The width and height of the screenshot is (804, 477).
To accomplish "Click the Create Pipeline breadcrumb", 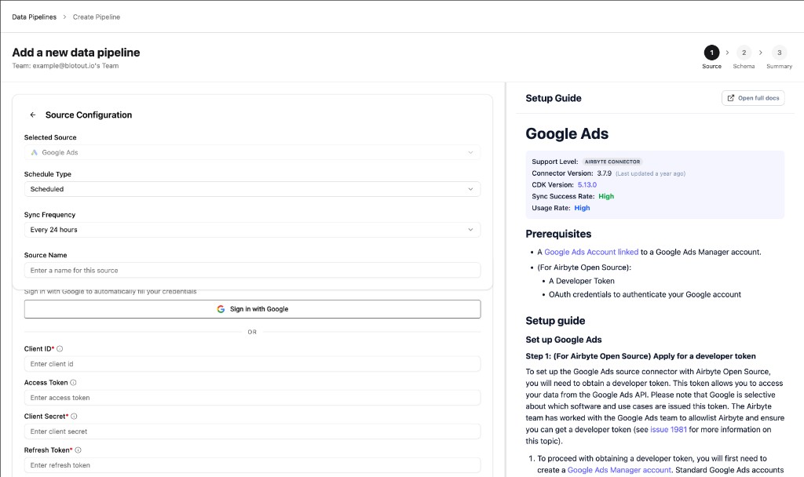I will pyautogui.click(x=97, y=17).
